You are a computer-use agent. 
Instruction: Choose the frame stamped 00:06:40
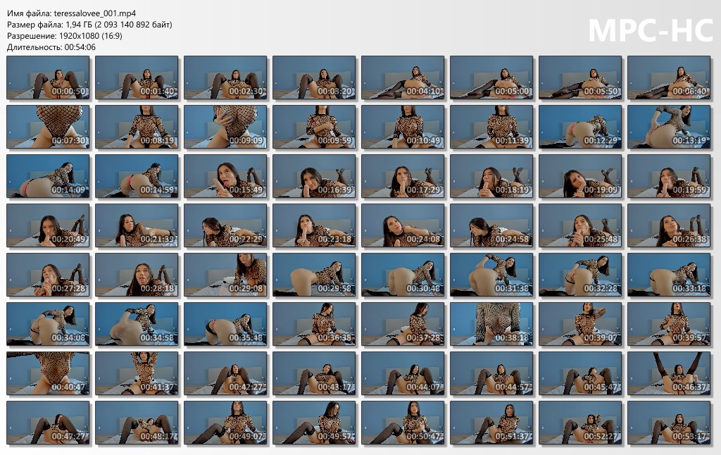click(x=669, y=77)
